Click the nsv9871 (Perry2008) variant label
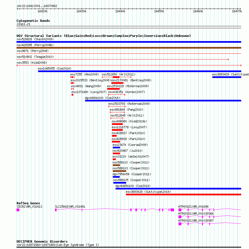Image resolution: width=249 pixels, height=249 pixels. click(x=33, y=51)
